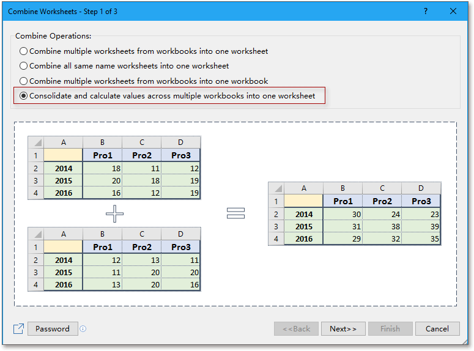Proceed with the Next>> button
474x351 pixels.
point(343,329)
